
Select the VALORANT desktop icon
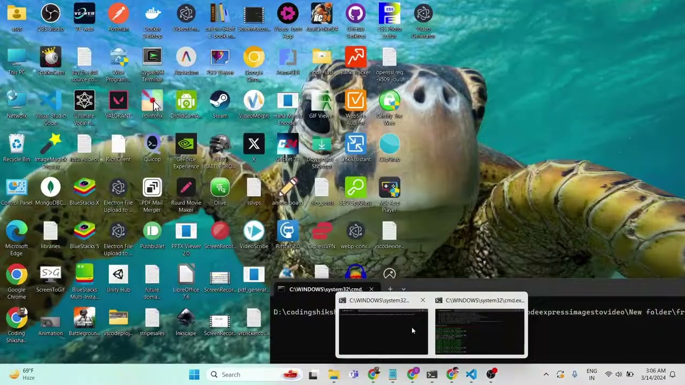[118, 104]
